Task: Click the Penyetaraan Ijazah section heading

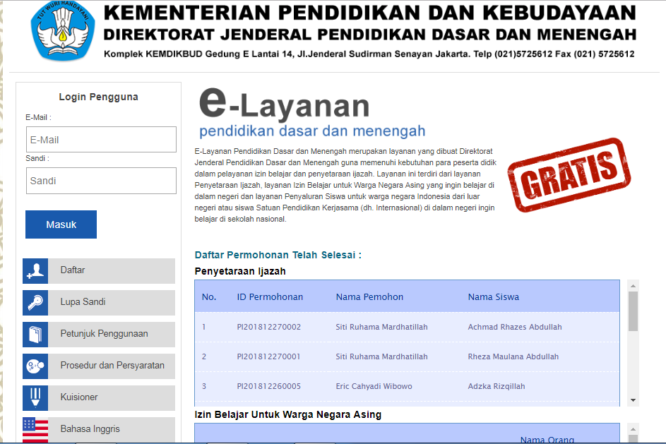Action: click(x=240, y=271)
